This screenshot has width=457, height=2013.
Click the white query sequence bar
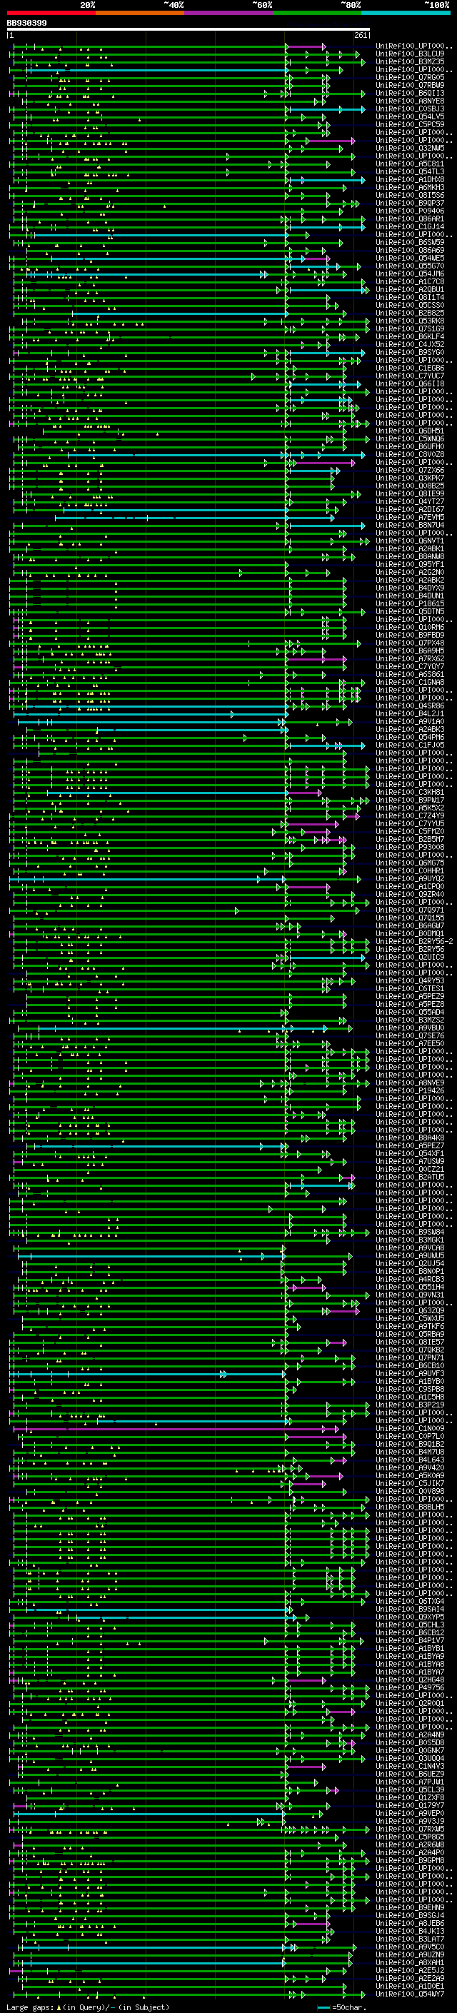pos(189,30)
